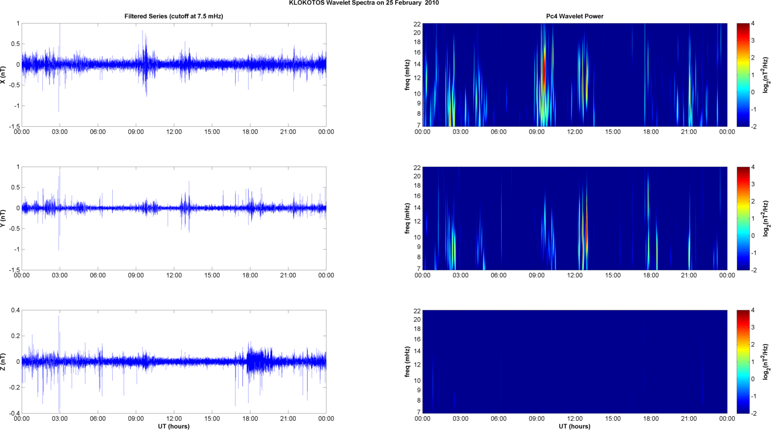Click the X (nT) axis label
The height and width of the screenshot is (430, 771).
(4, 75)
